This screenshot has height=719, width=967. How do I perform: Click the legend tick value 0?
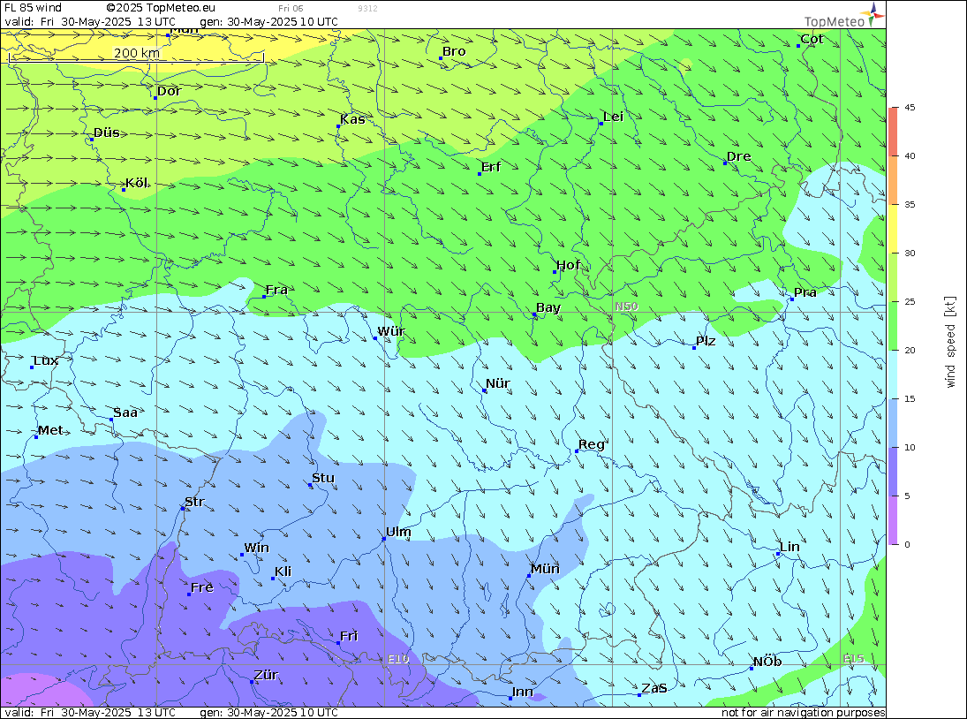point(907,544)
